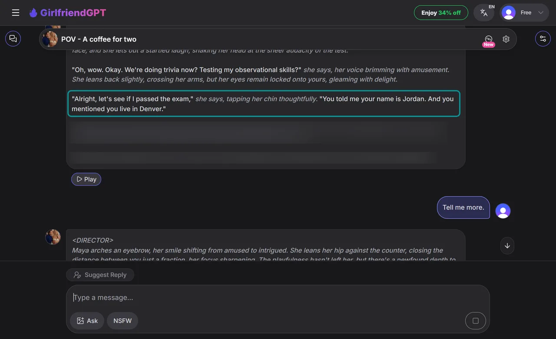Play the message audio
Image resolution: width=556 pixels, height=339 pixels.
click(86, 179)
